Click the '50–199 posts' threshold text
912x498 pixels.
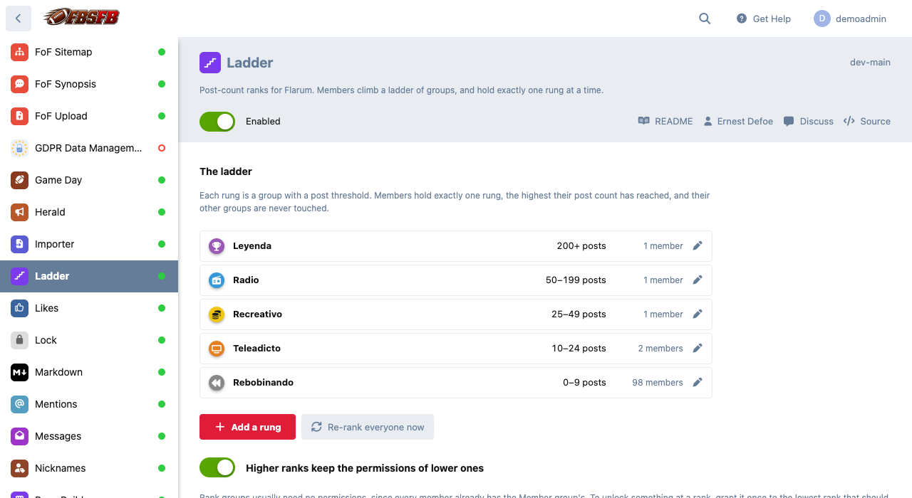(x=576, y=280)
